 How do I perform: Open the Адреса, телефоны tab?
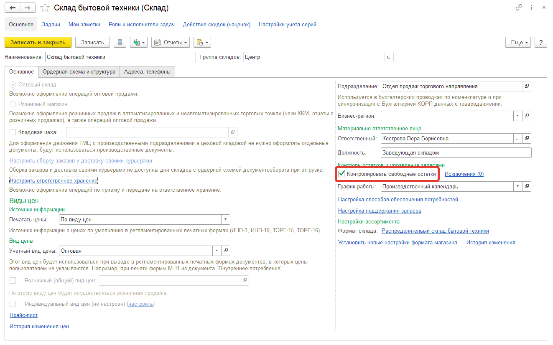[147, 72]
